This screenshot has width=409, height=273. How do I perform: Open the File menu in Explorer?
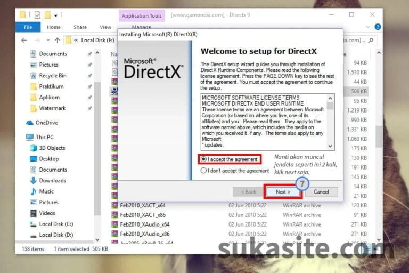click(28, 27)
